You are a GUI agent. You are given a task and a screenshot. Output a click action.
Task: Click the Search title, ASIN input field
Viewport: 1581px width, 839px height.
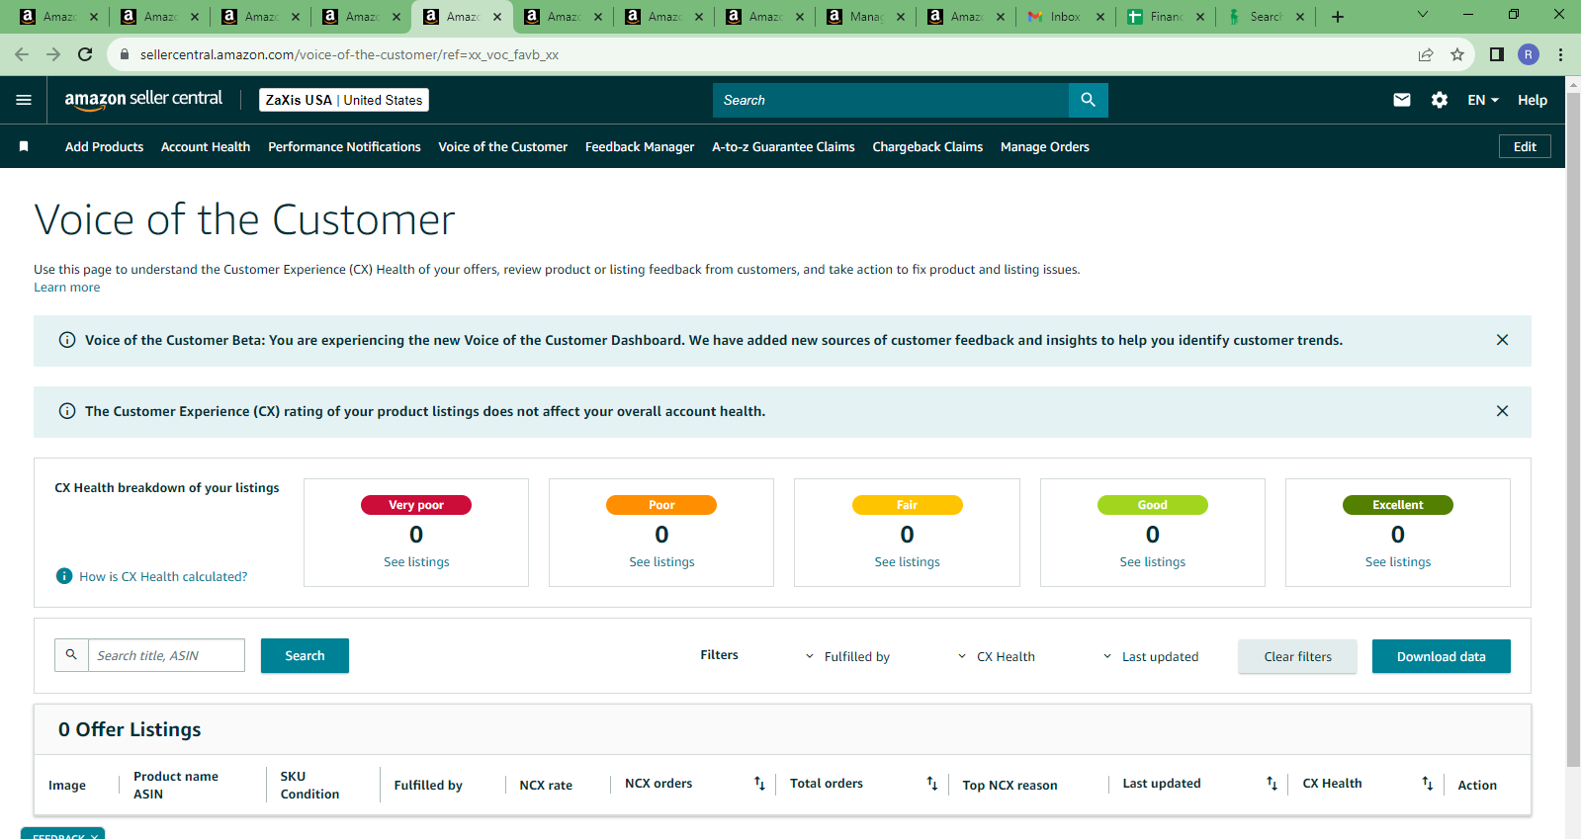pos(166,655)
